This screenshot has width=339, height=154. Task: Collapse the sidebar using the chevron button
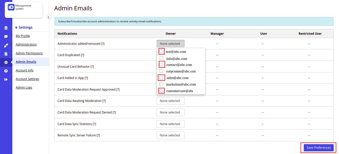[x=49, y=17]
